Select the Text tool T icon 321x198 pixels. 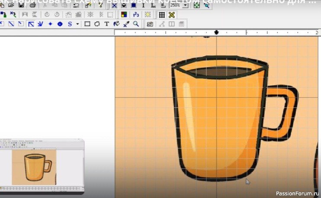[x=106, y=24]
